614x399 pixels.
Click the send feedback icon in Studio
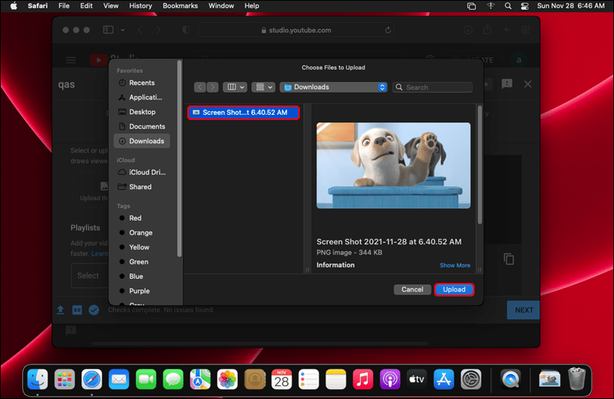pos(507,84)
